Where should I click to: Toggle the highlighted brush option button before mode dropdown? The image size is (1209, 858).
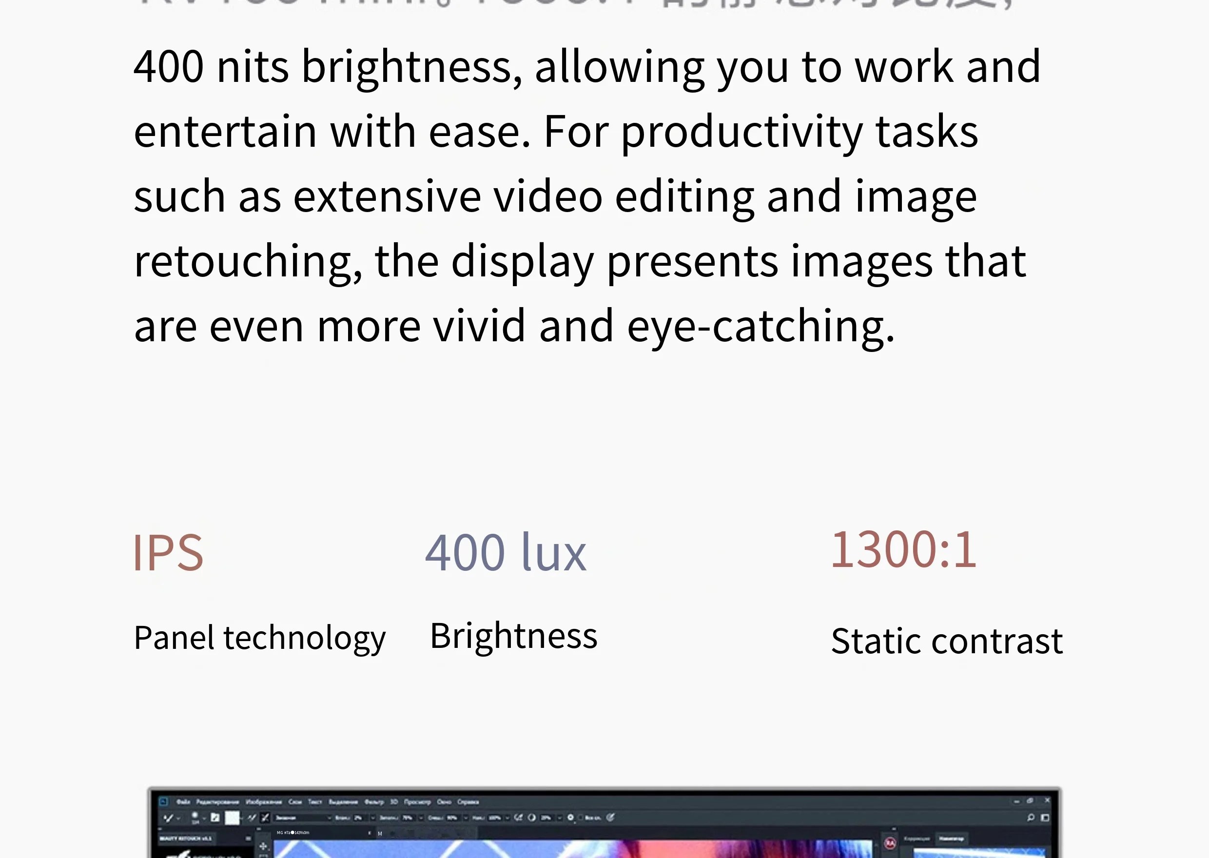pos(265,818)
